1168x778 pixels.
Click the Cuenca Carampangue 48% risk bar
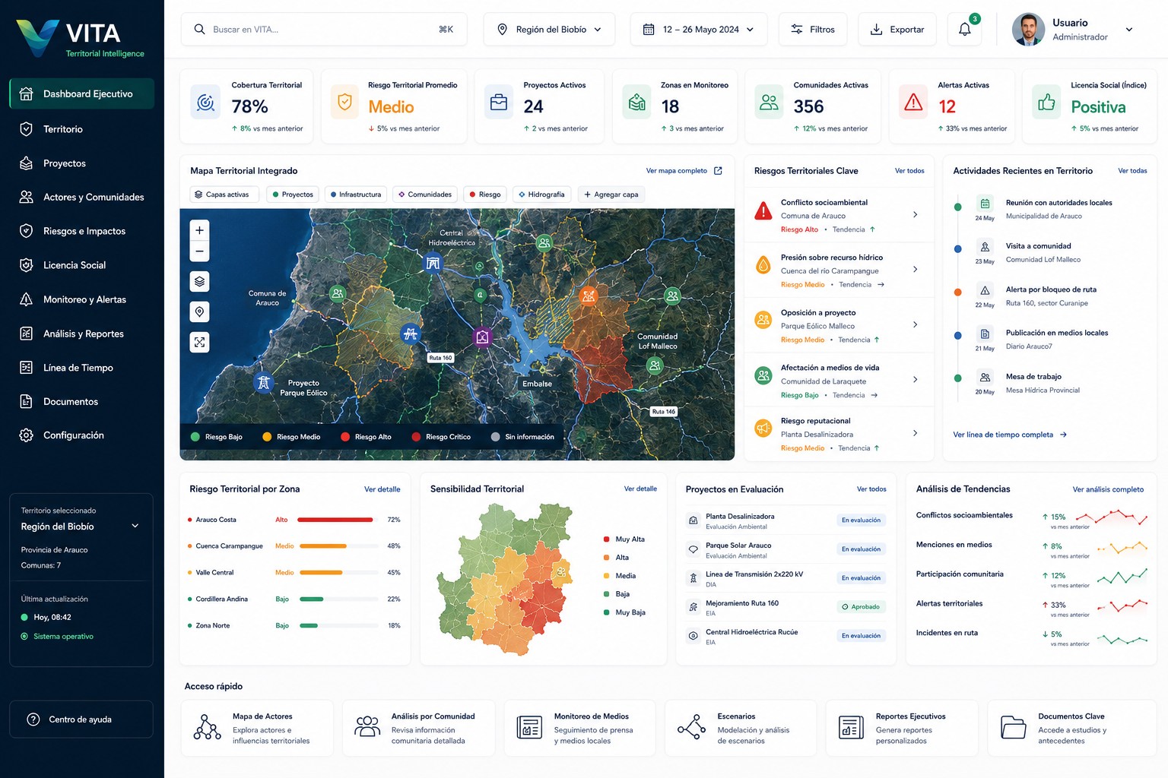[338, 546]
